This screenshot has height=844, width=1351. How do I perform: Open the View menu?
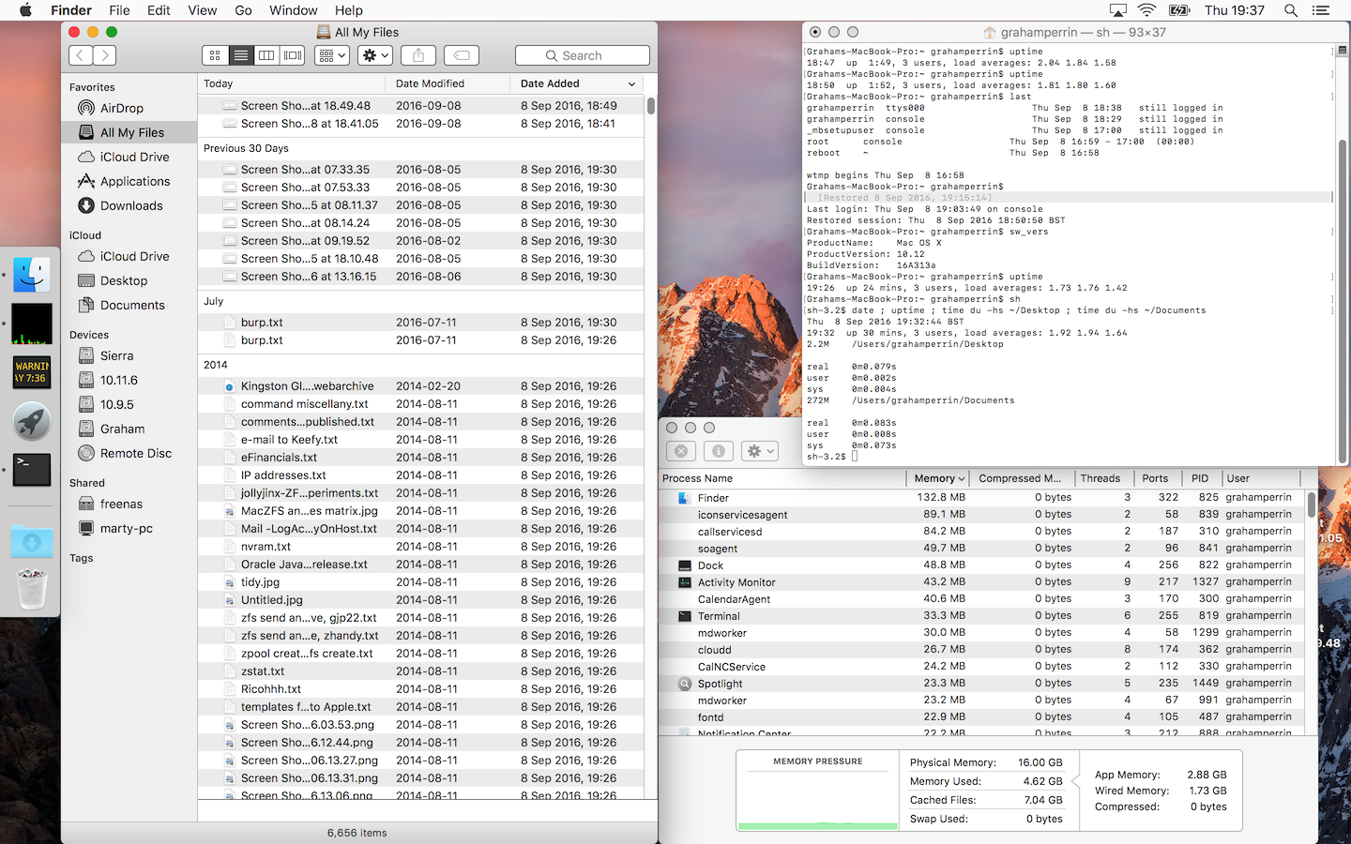(x=203, y=10)
